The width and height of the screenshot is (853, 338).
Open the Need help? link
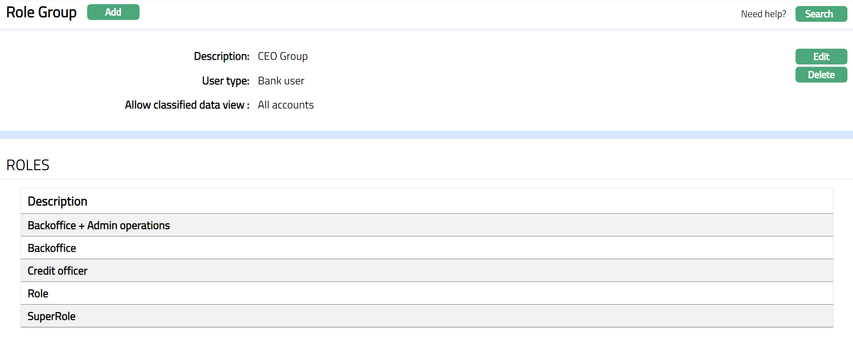click(x=763, y=14)
